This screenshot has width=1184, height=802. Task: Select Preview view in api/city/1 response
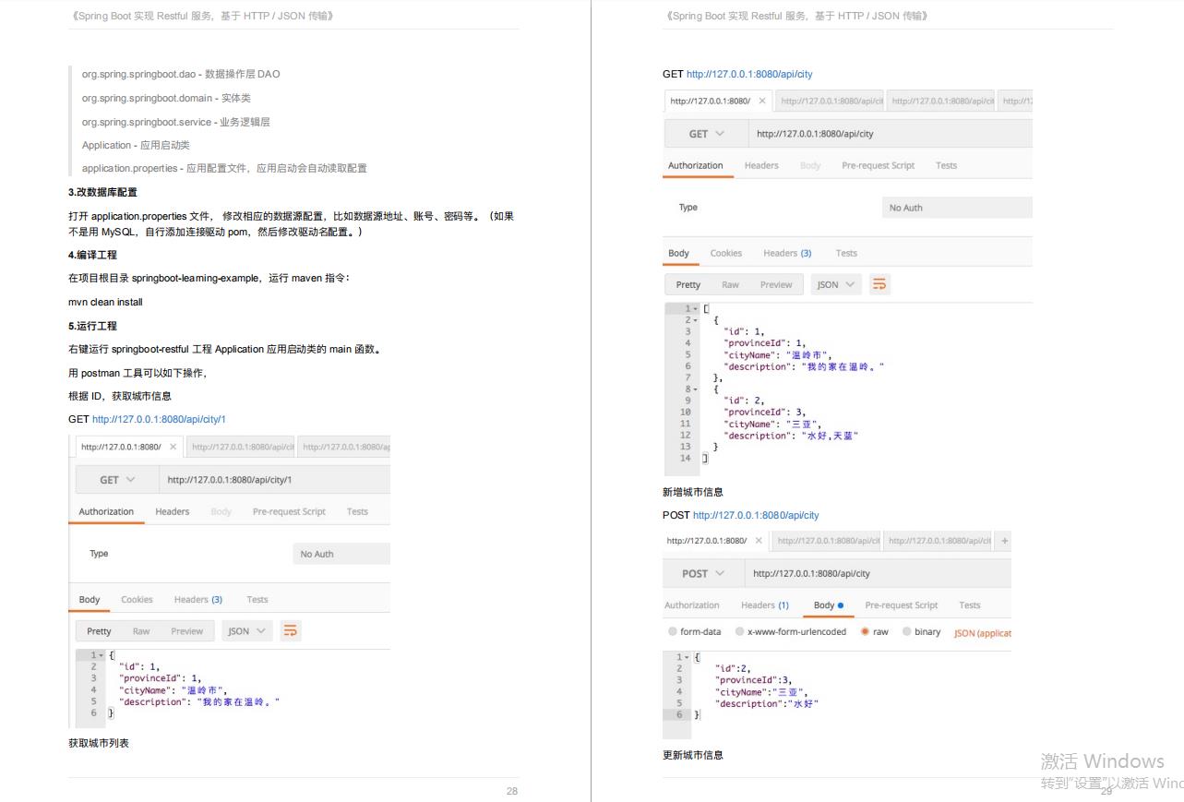186,631
